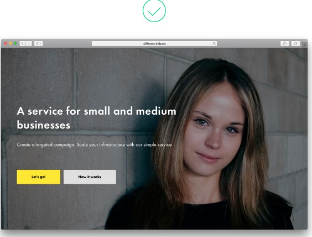Open the How it works button

[x=90, y=177]
